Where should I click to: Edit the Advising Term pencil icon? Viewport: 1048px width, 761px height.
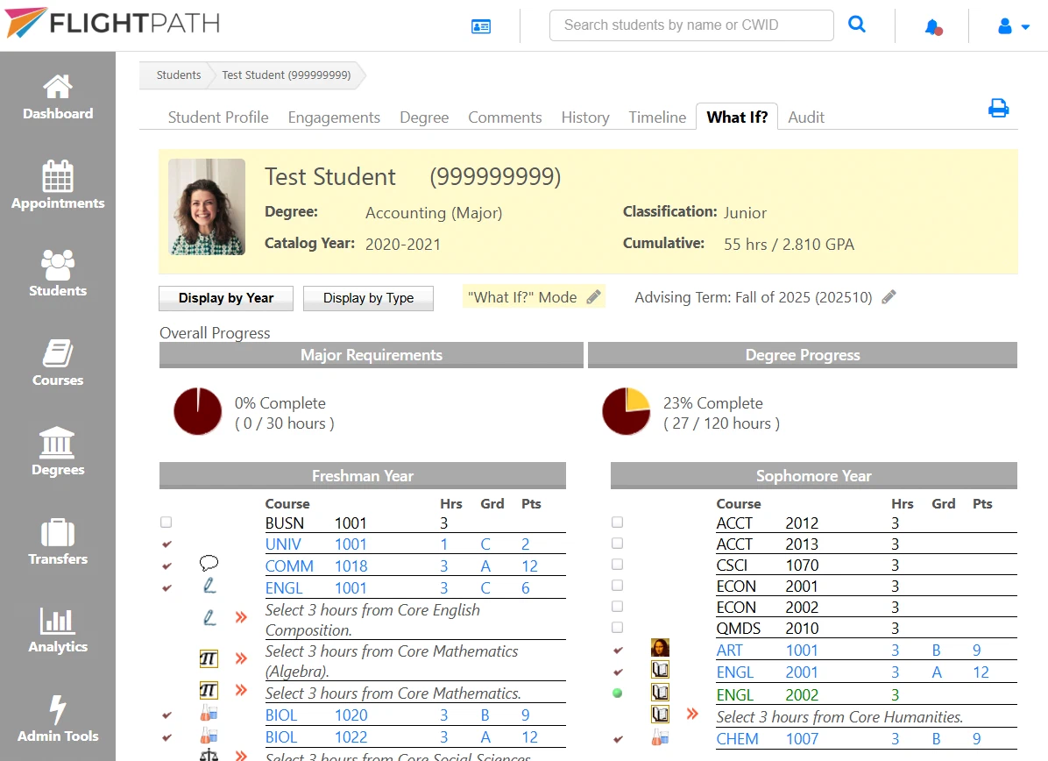(x=889, y=297)
